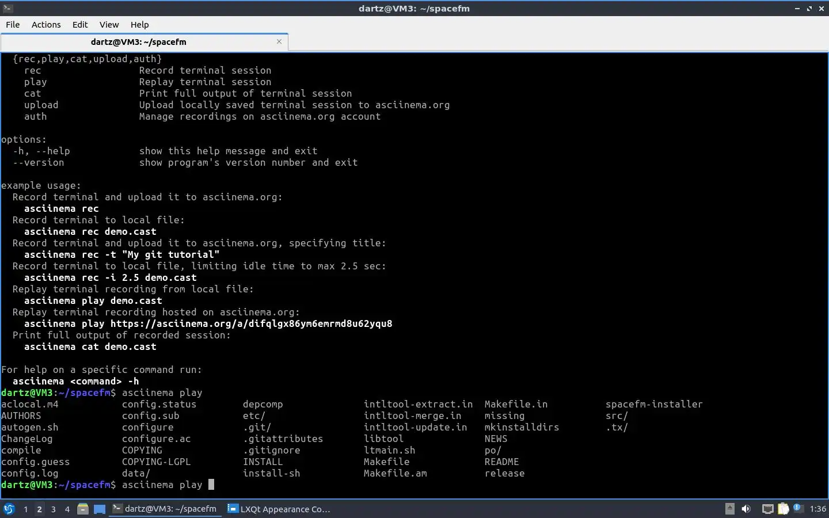Image resolution: width=829 pixels, height=518 pixels.
Task: Close the ~/spacefm terminal tab
Action: (x=279, y=41)
